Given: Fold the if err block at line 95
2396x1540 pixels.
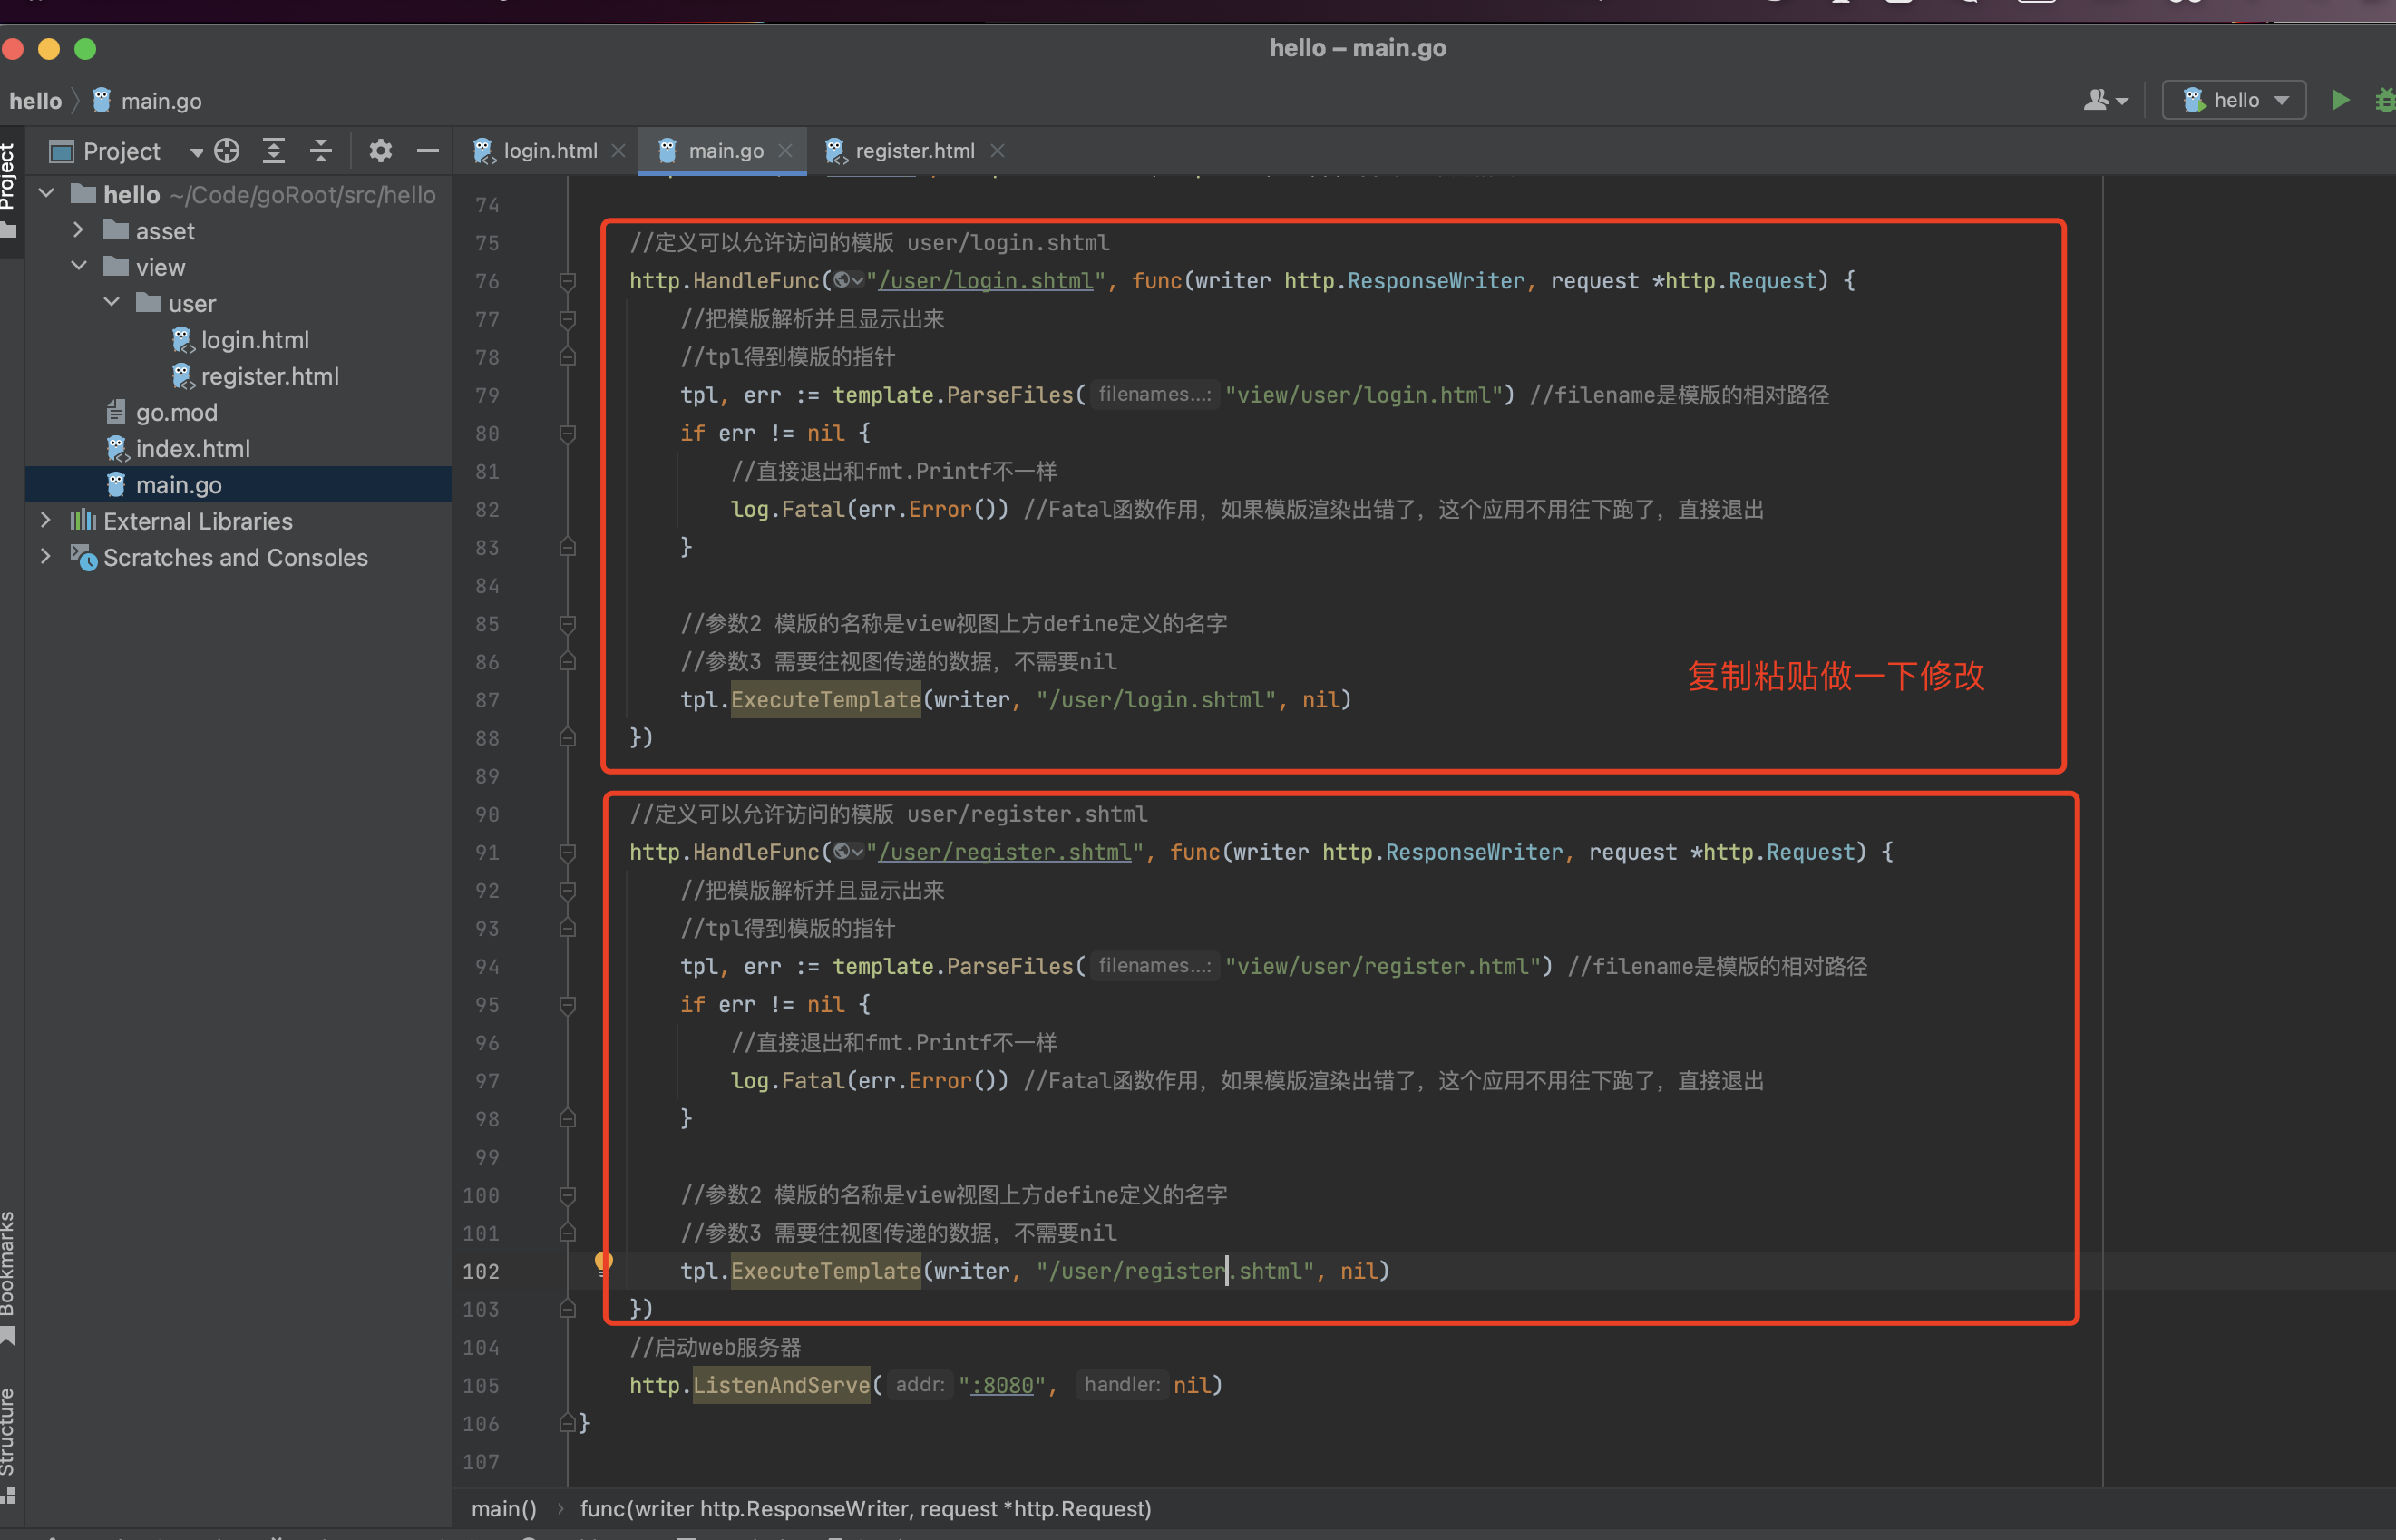Looking at the screenshot, I should pyautogui.click(x=567, y=1004).
